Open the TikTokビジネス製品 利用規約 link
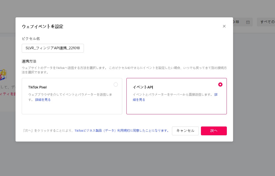275x176 pixels. click(122, 131)
